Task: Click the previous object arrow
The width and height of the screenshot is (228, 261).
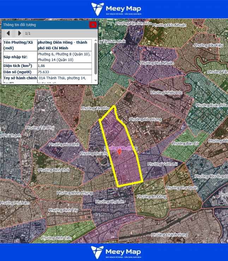Action: point(10,34)
